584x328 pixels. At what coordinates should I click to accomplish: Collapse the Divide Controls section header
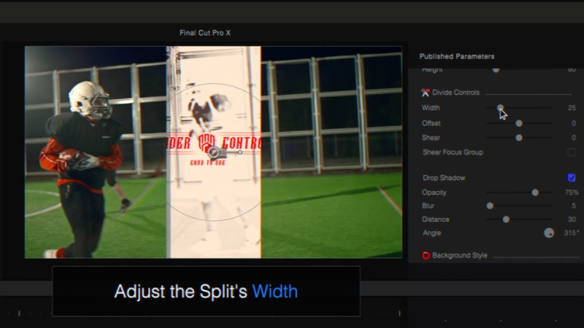point(456,93)
